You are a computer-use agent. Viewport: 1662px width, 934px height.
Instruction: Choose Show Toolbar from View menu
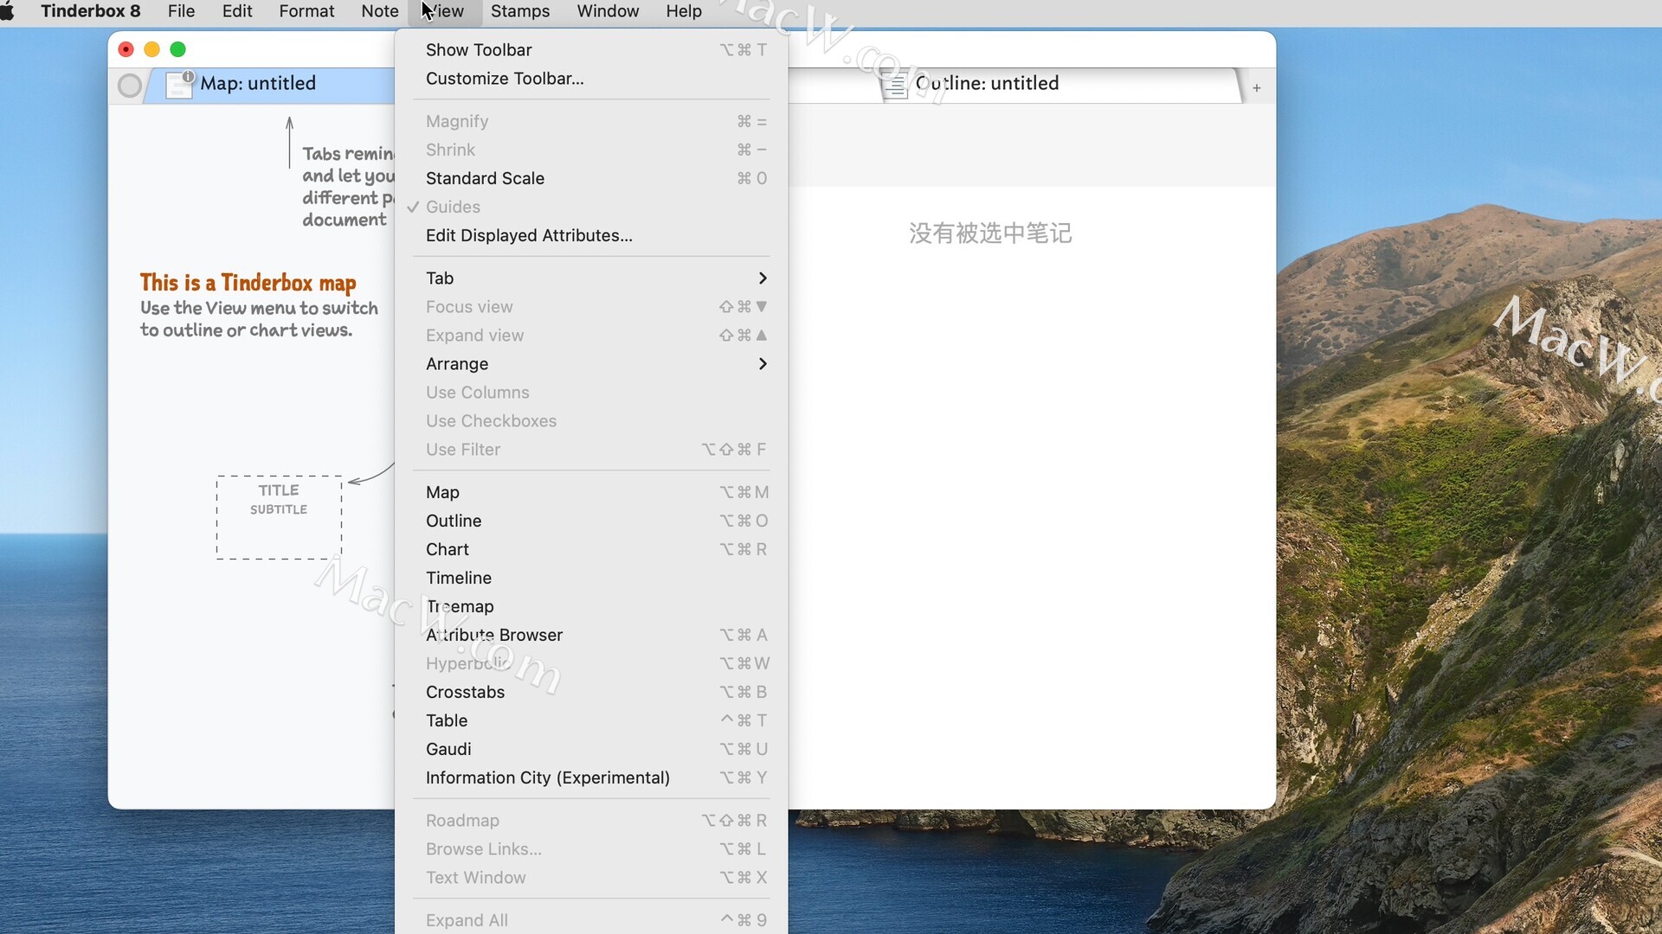591,49
